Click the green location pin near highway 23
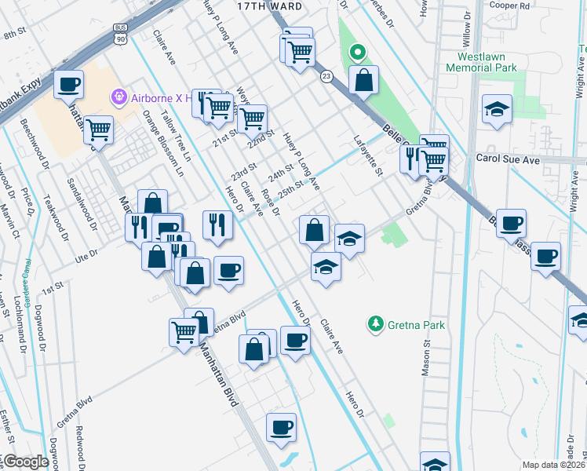Image resolution: width=587 pixels, height=471 pixels. (x=358, y=53)
